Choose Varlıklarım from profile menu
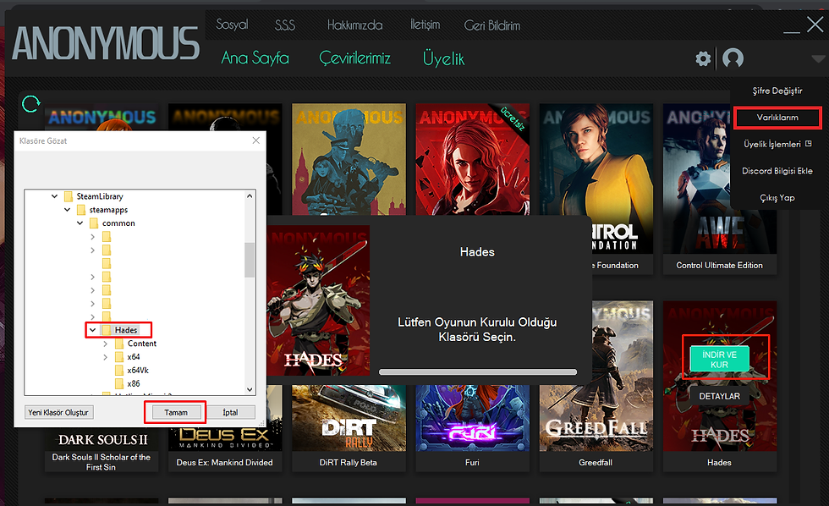This screenshot has height=506, width=829. click(777, 118)
